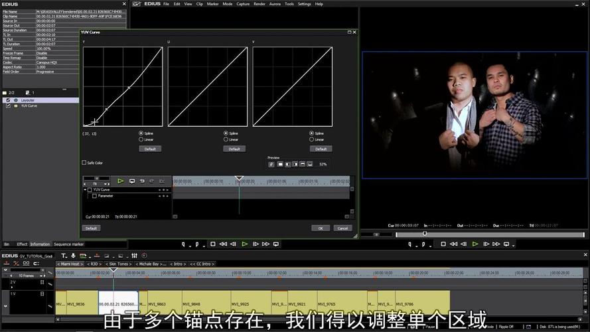Select full-screen preview mode icon
The image size is (590, 332).
280,164
